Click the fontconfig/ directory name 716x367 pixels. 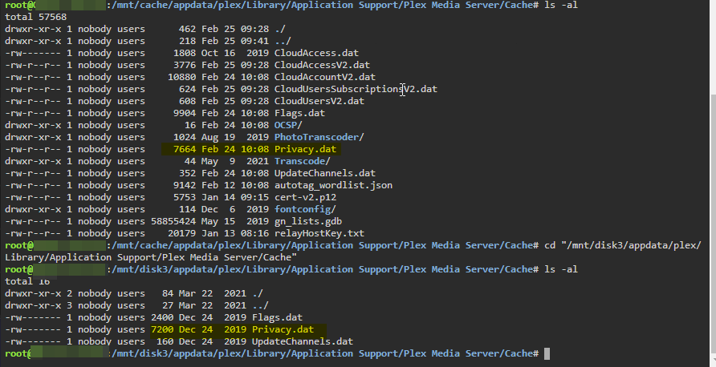tap(305, 209)
